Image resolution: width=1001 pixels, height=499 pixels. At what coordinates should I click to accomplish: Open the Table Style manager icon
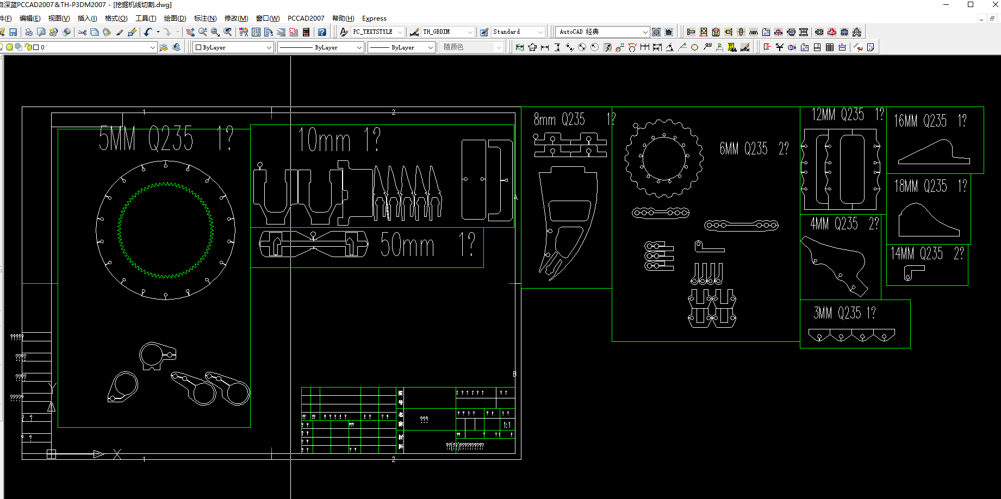click(484, 32)
